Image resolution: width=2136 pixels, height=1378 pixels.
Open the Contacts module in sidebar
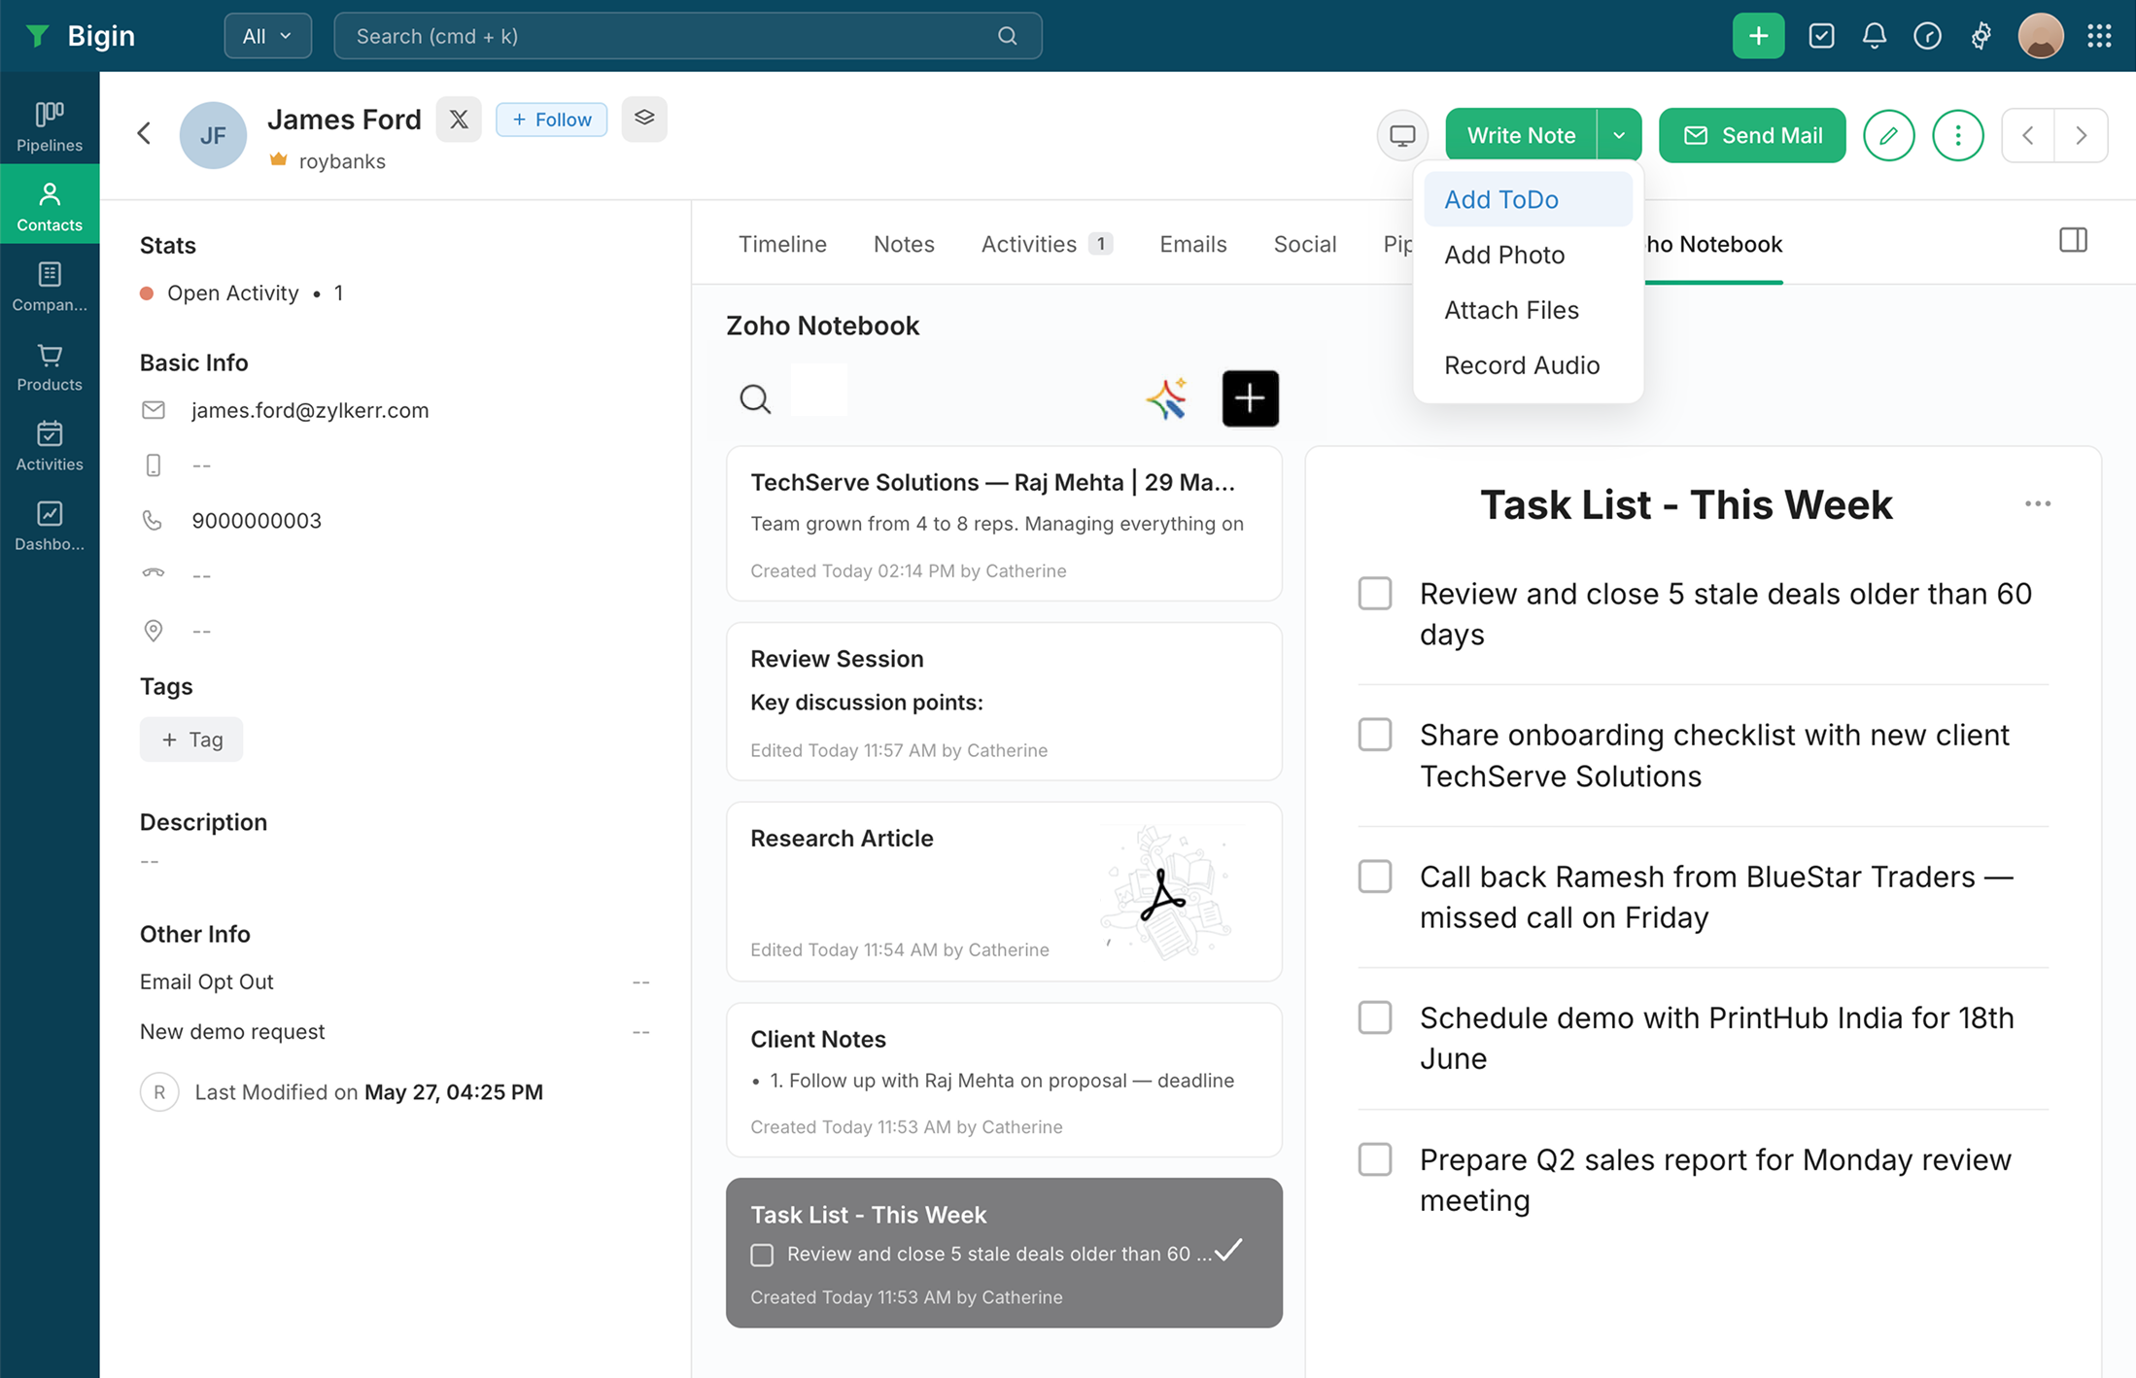click(x=50, y=206)
